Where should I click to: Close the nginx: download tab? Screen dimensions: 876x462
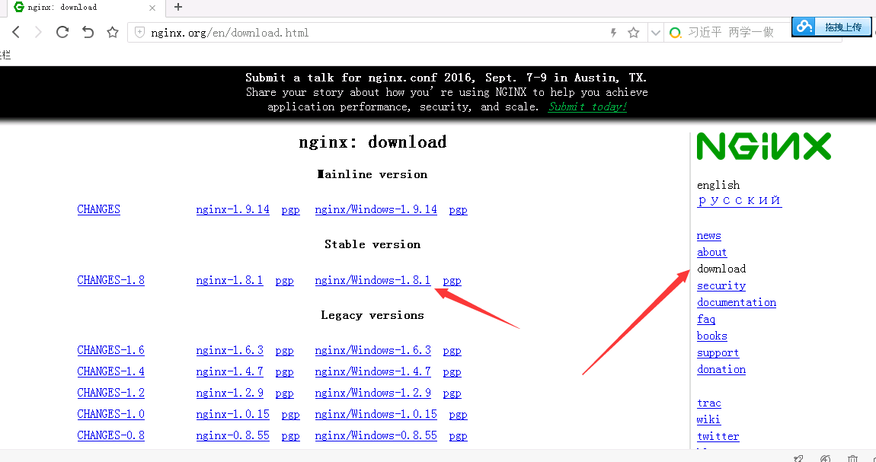coord(152,8)
